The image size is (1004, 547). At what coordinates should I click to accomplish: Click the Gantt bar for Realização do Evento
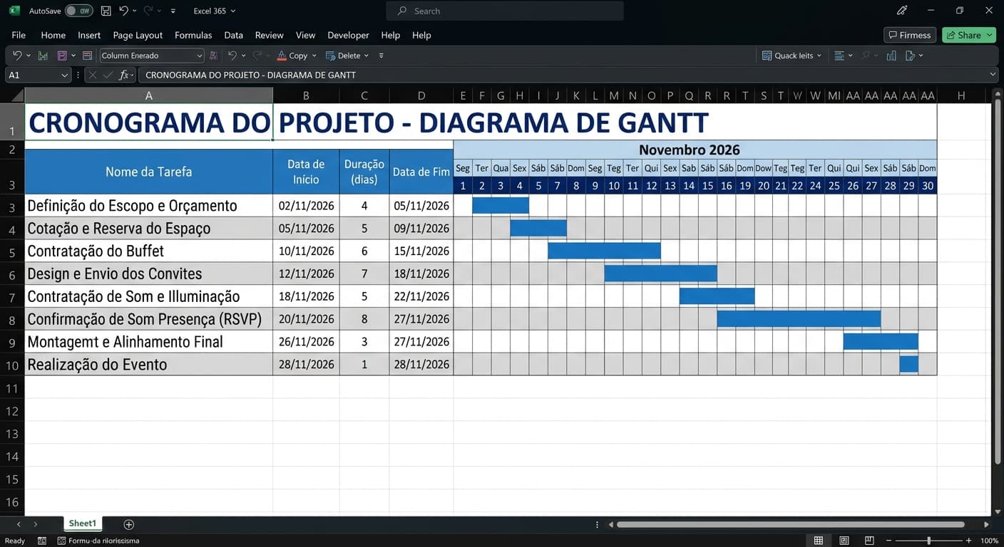point(908,364)
